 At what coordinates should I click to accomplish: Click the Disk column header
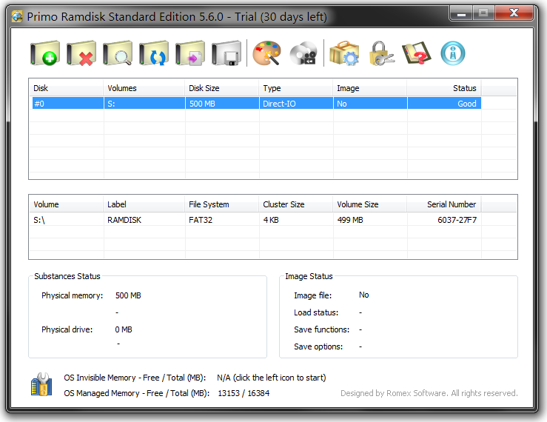tap(66, 88)
